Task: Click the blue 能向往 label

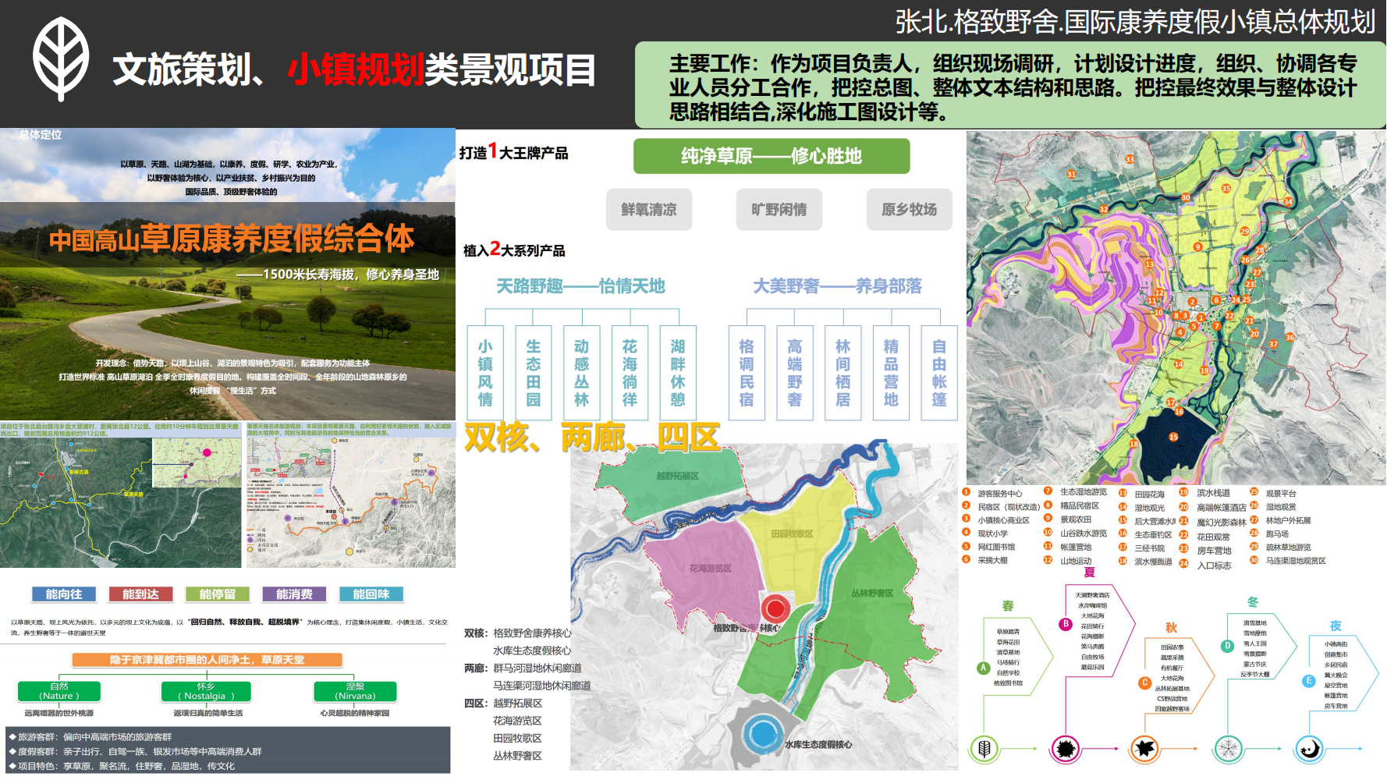Action: [x=64, y=594]
